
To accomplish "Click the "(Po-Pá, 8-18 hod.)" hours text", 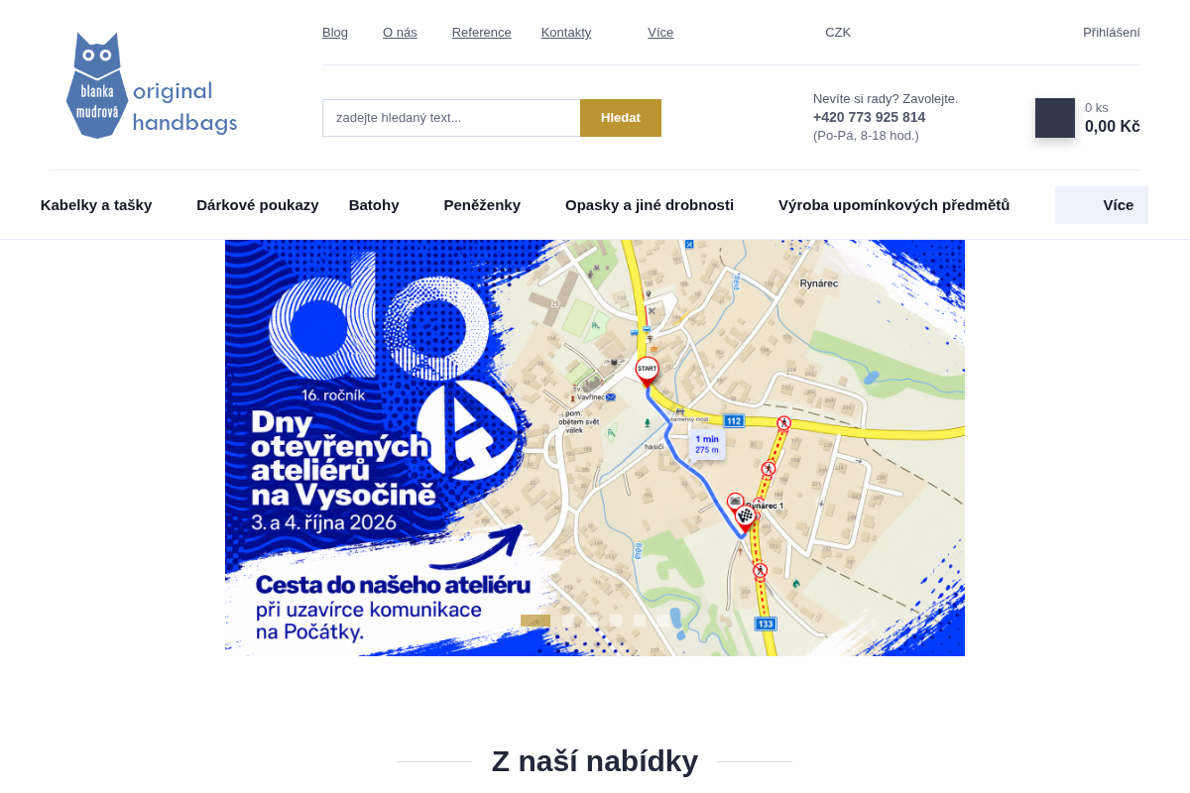I will point(866,136).
